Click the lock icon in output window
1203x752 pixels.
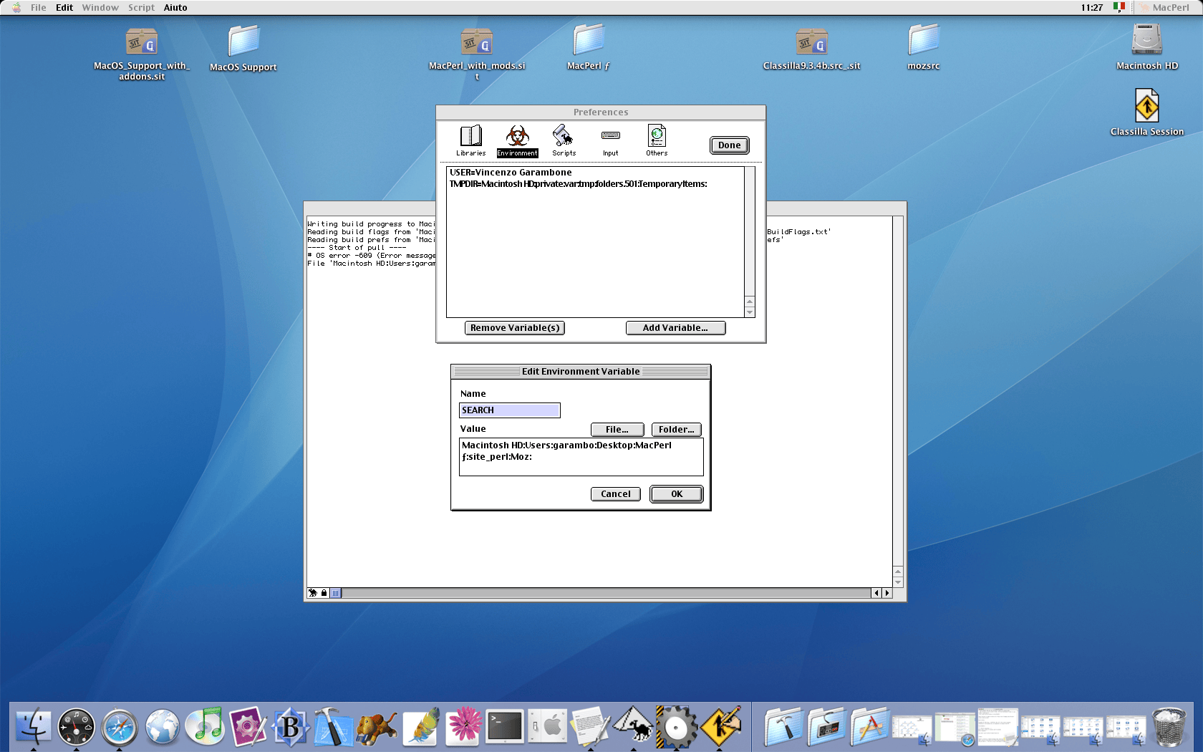tap(324, 593)
